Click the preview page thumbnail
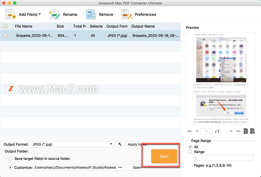This screenshot has width=261, height=177. pos(220,79)
